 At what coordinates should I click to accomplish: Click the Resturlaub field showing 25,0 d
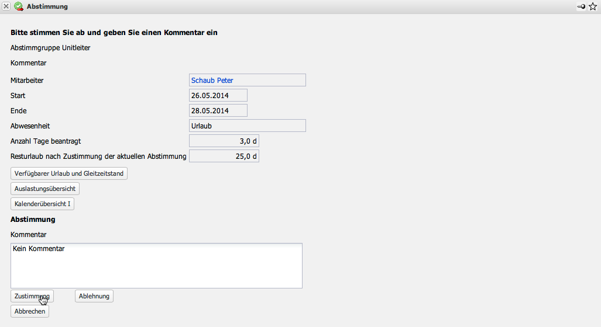pos(224,156)
